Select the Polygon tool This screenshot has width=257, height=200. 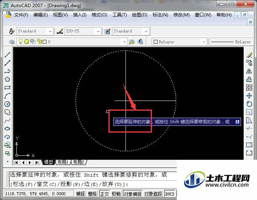coord(7,79)
